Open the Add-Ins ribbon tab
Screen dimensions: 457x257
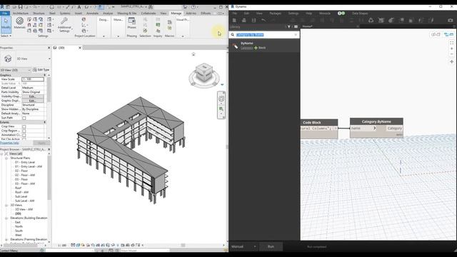[191, 14]
